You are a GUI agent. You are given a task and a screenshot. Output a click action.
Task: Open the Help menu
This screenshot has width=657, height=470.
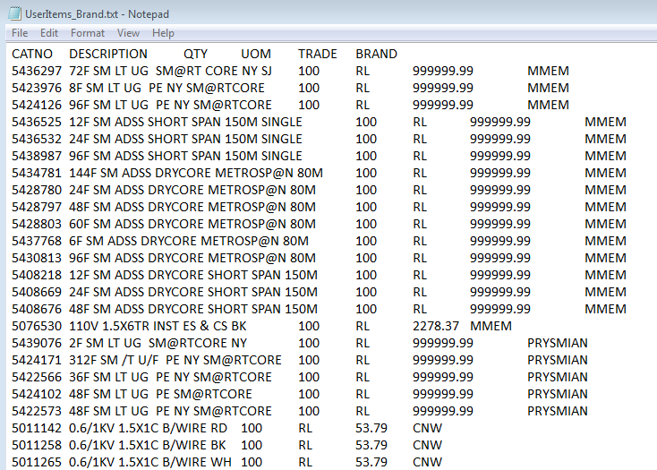[x=163, y=33]
